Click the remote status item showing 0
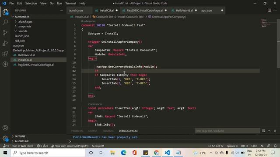 pyautogui.click(x=6, y=146)
